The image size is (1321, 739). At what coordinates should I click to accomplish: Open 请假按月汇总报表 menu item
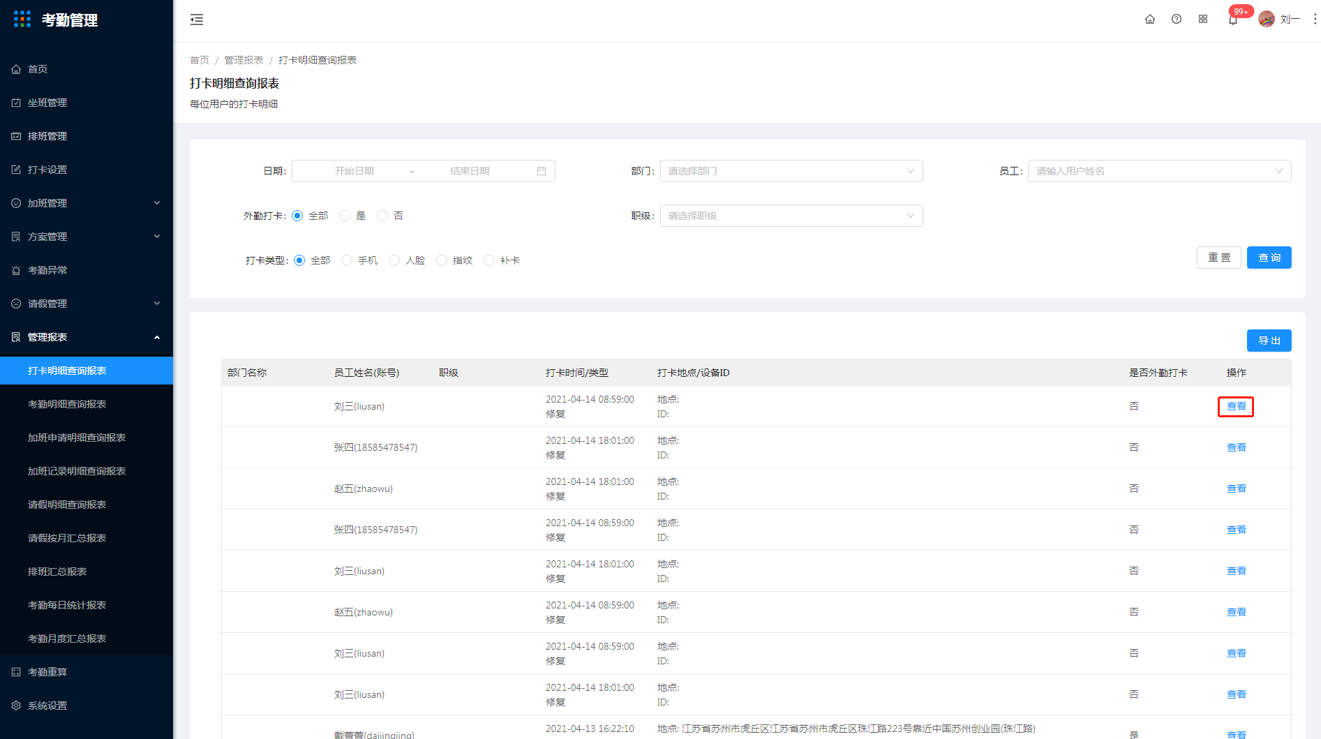(87, 538)
